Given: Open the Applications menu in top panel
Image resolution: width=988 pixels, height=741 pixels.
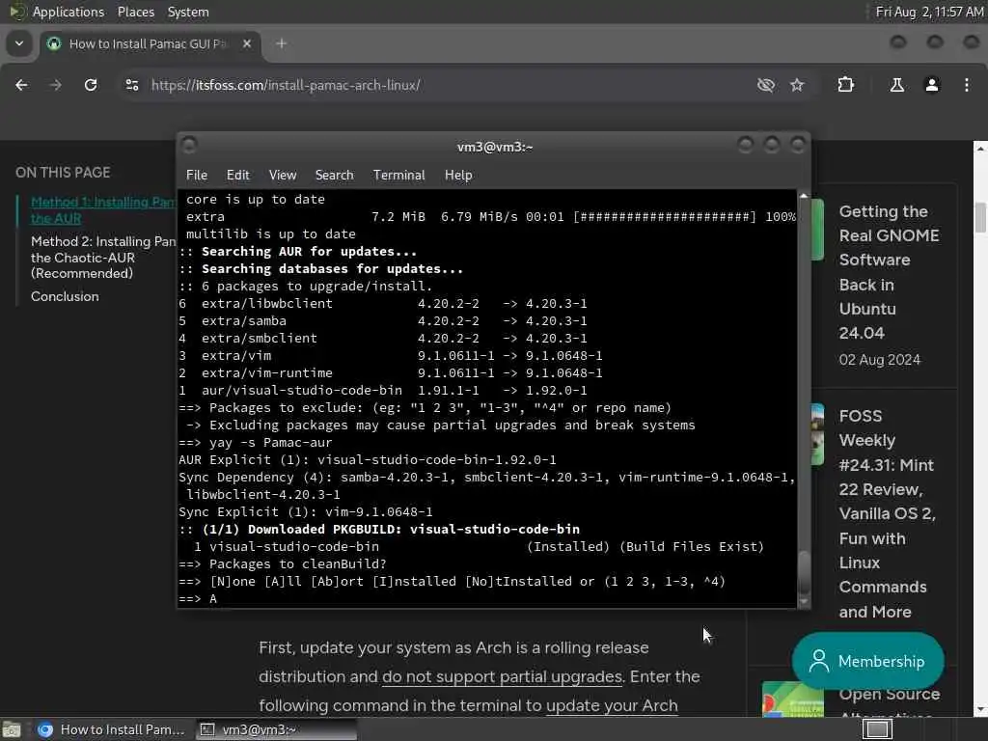Looking at the screenshot, I should tap(69, 12).
